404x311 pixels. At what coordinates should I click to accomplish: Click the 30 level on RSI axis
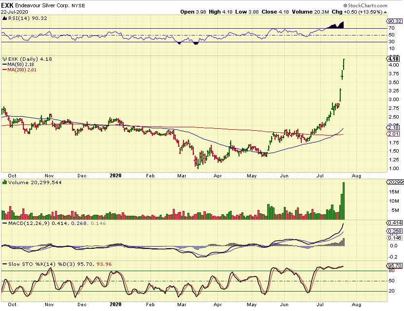[392, 42]
